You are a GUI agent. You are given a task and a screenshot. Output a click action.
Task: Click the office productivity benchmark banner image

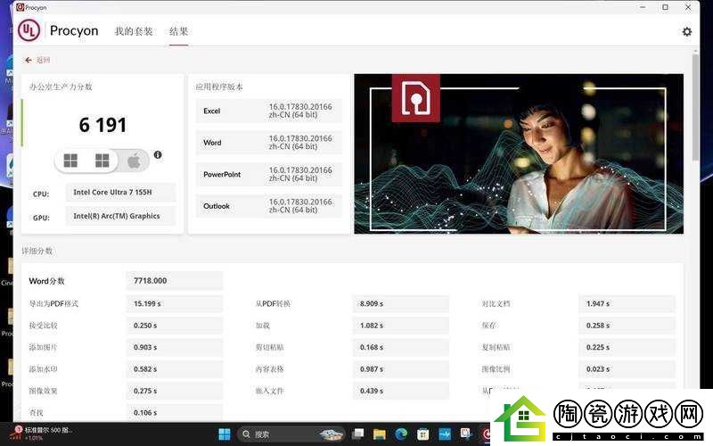click(x=519, y=153)
